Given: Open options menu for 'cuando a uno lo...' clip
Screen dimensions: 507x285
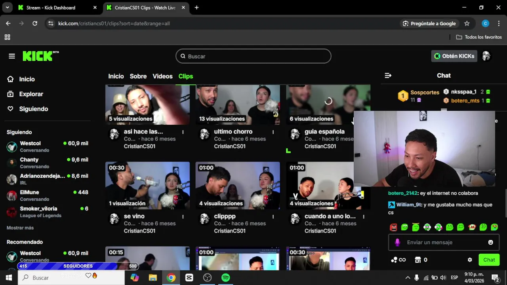Looking at the screenshot, I should click(363, 217).
